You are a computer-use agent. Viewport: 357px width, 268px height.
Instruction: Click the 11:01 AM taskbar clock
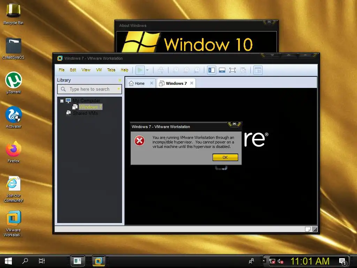click(x=310, y=261)
